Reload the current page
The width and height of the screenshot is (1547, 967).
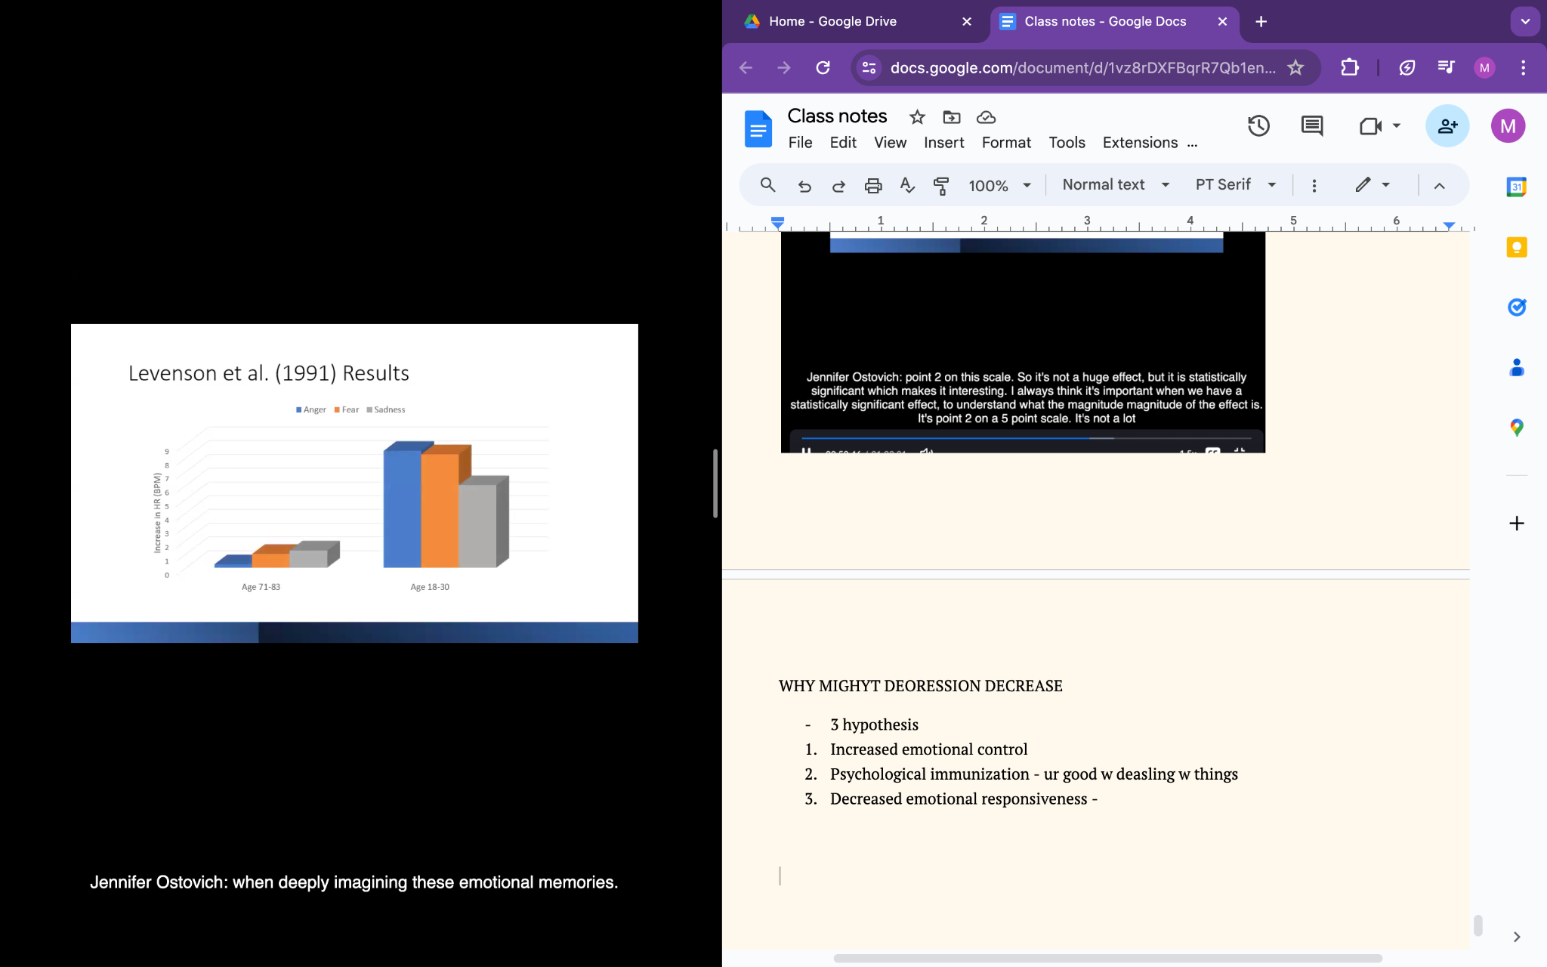[823, 68]
